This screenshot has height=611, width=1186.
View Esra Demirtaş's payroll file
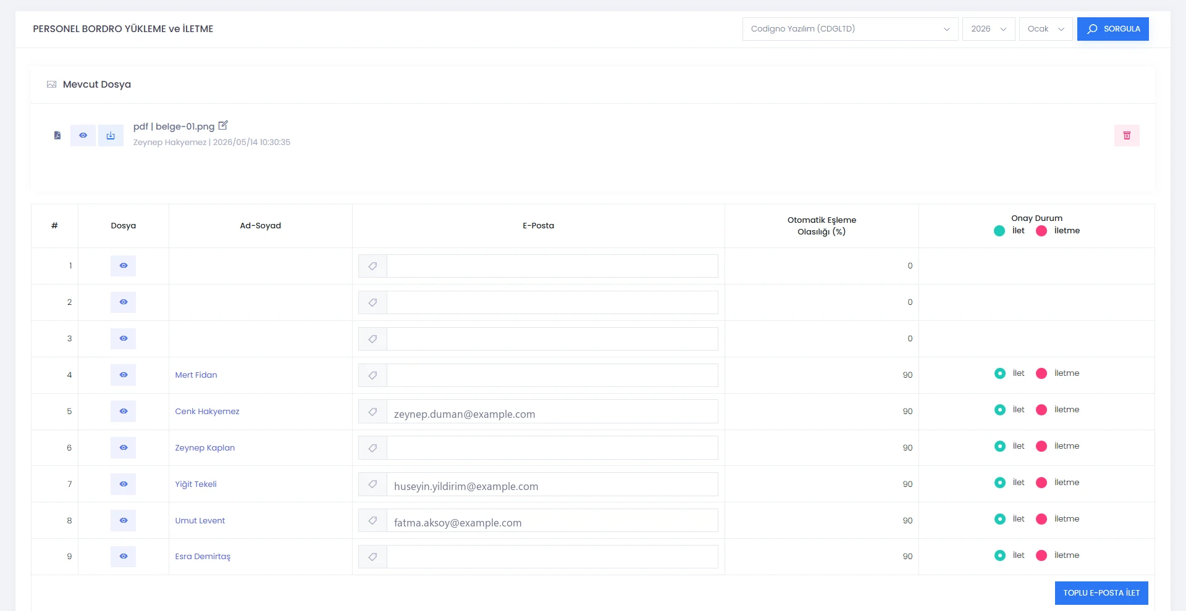[x=124, y=557]
